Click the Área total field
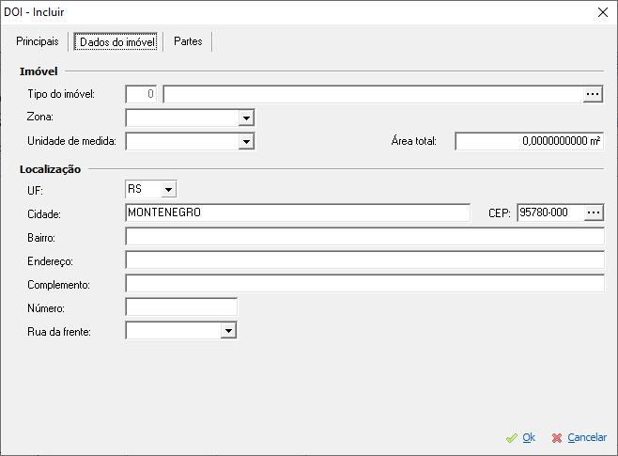The image size is (618, 456). coord(529,141)
